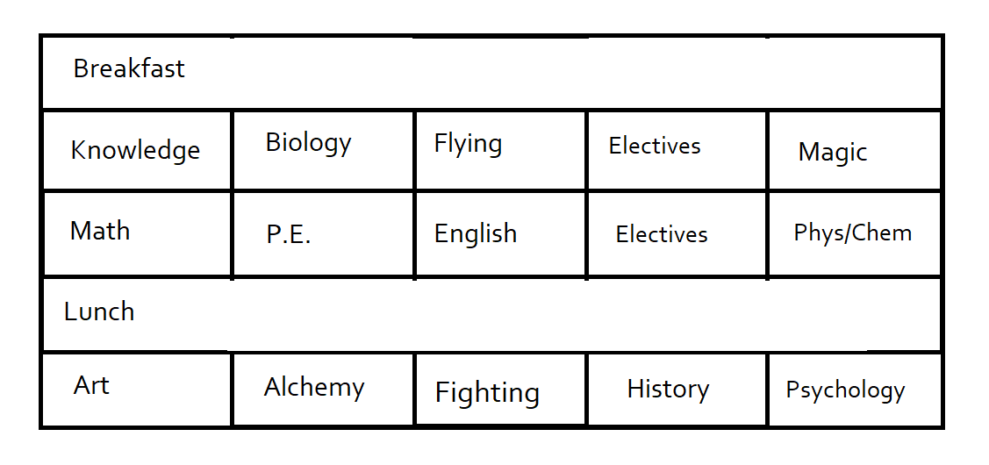Click the Electives cell beside Flying
This screenshot has width=989, height=465.
tap(677, 150)
